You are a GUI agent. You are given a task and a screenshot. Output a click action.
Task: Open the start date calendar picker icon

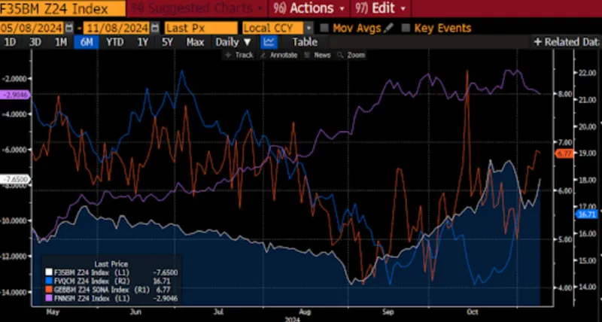(x=70, y=28)
